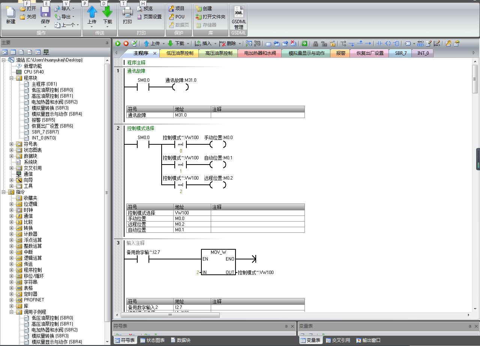The width and height of the screenshot is (480, 346).
Task: Click 预览 print preview in ribbon
Action: [x=145, y=8]
